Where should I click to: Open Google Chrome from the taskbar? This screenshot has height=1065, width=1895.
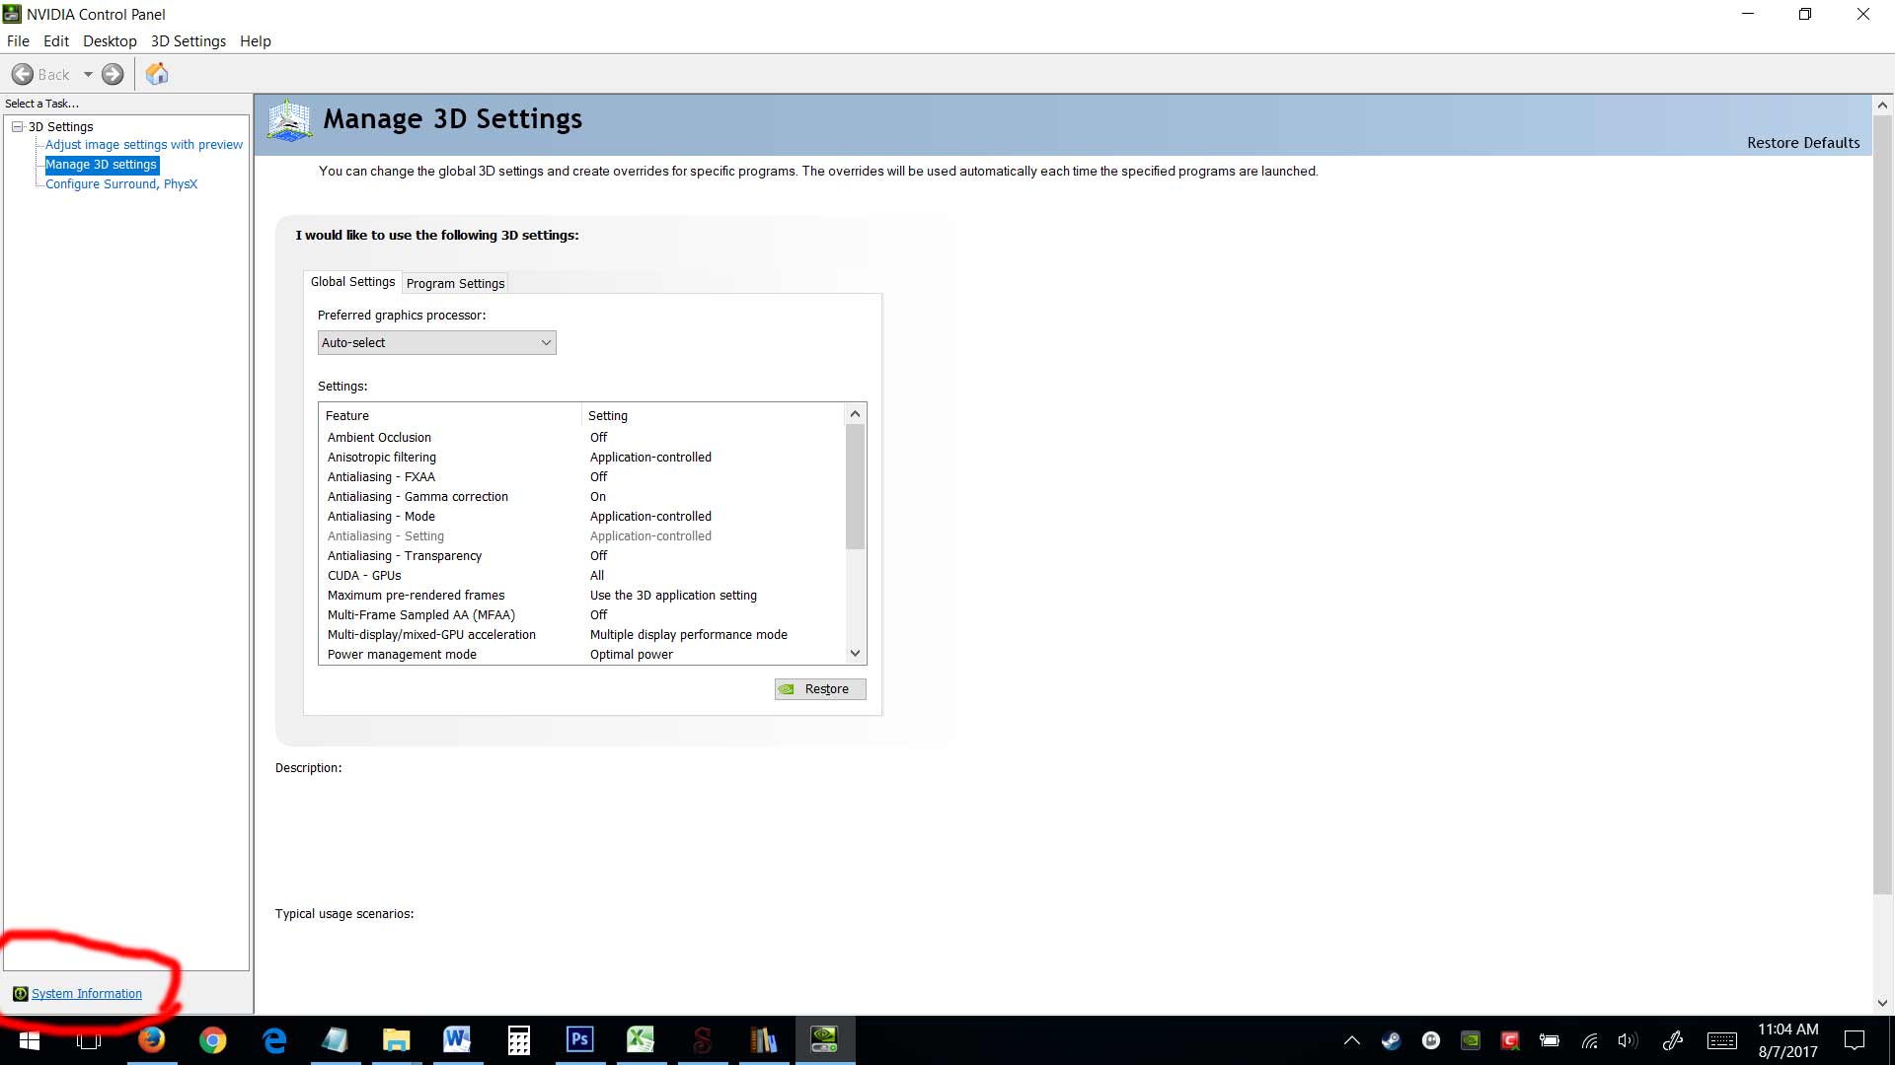[212, 1040]
